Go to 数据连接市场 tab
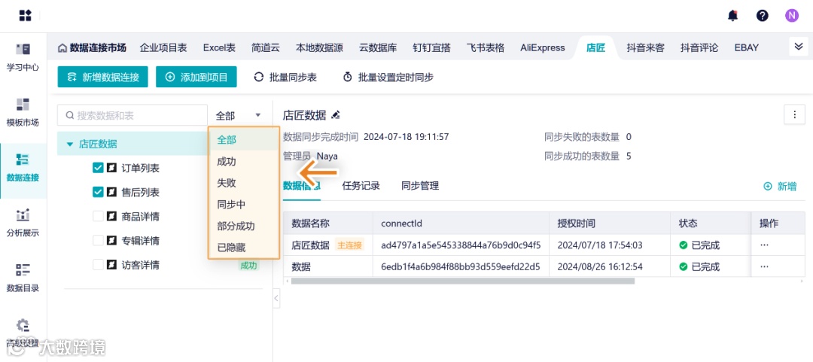 pyautogui.click(x=93, y=47)
